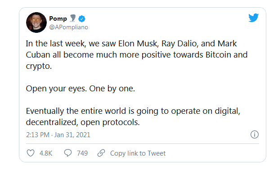This screenshot has height=170, width=278.
Task: Click the chain link icon
Action: (101, 153)
